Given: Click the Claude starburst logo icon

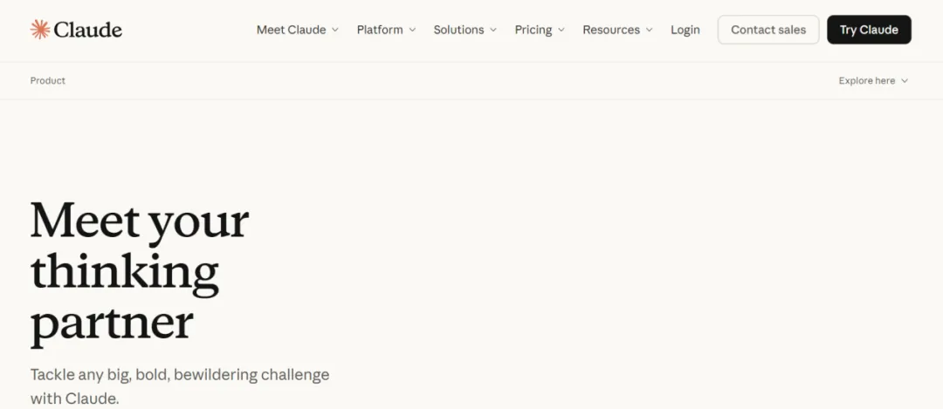Looking at the screenshot, I should click(x=40, y=30).
